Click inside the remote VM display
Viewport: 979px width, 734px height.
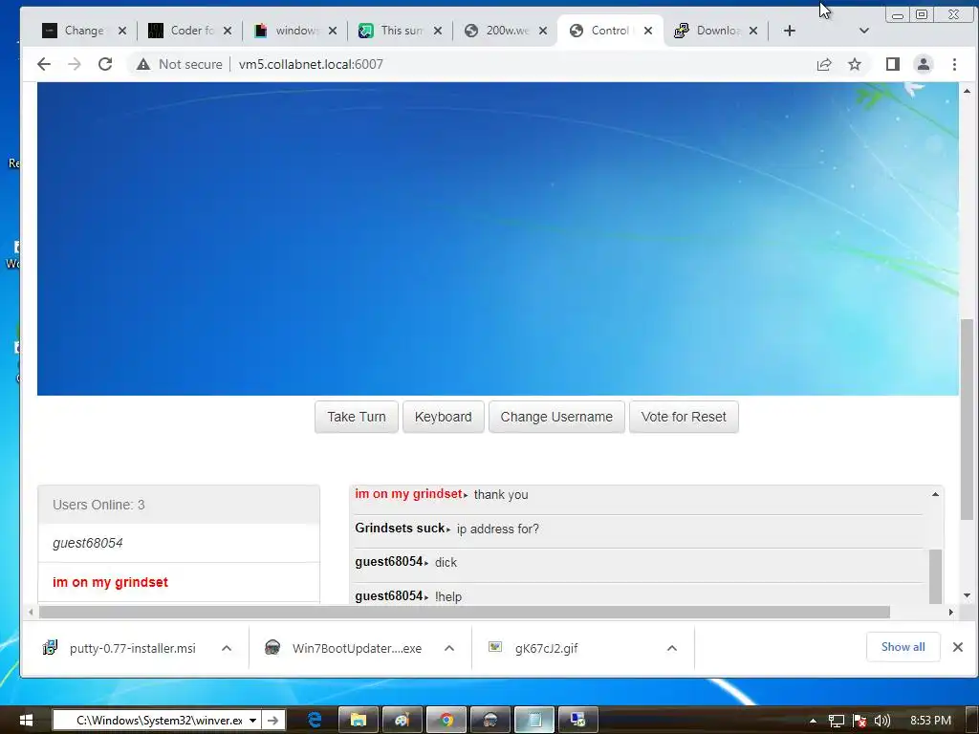click(x=497, y=238)
